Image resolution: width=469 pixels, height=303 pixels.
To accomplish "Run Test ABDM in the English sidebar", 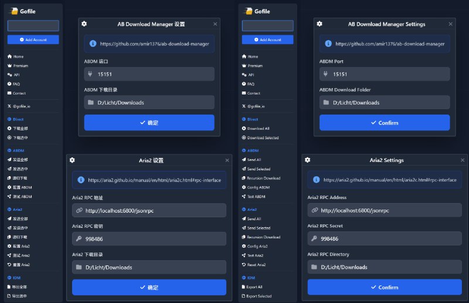I will (x=254, y=197).
